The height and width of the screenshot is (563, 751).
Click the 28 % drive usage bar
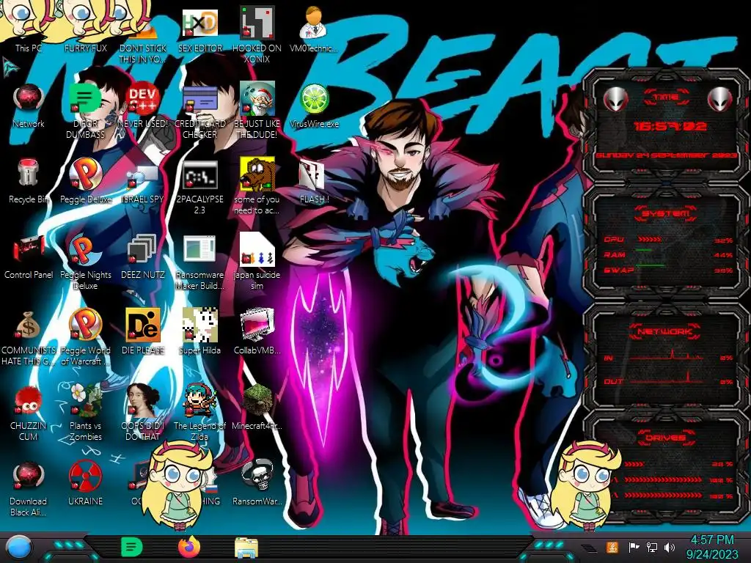[634, 464]
